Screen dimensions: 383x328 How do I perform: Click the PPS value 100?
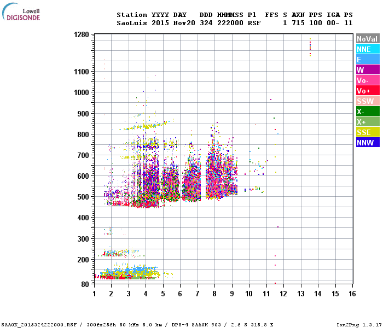pyautogui.click(x=315, y=23)
